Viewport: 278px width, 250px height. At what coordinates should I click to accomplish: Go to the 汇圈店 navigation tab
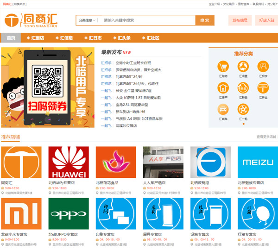pyautogui.click(x=36, y=38)
